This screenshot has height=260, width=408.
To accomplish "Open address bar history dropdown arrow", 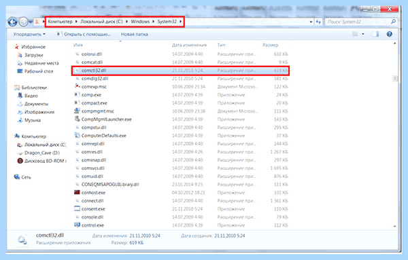I will pyautogui.click(x=311, y=22).
